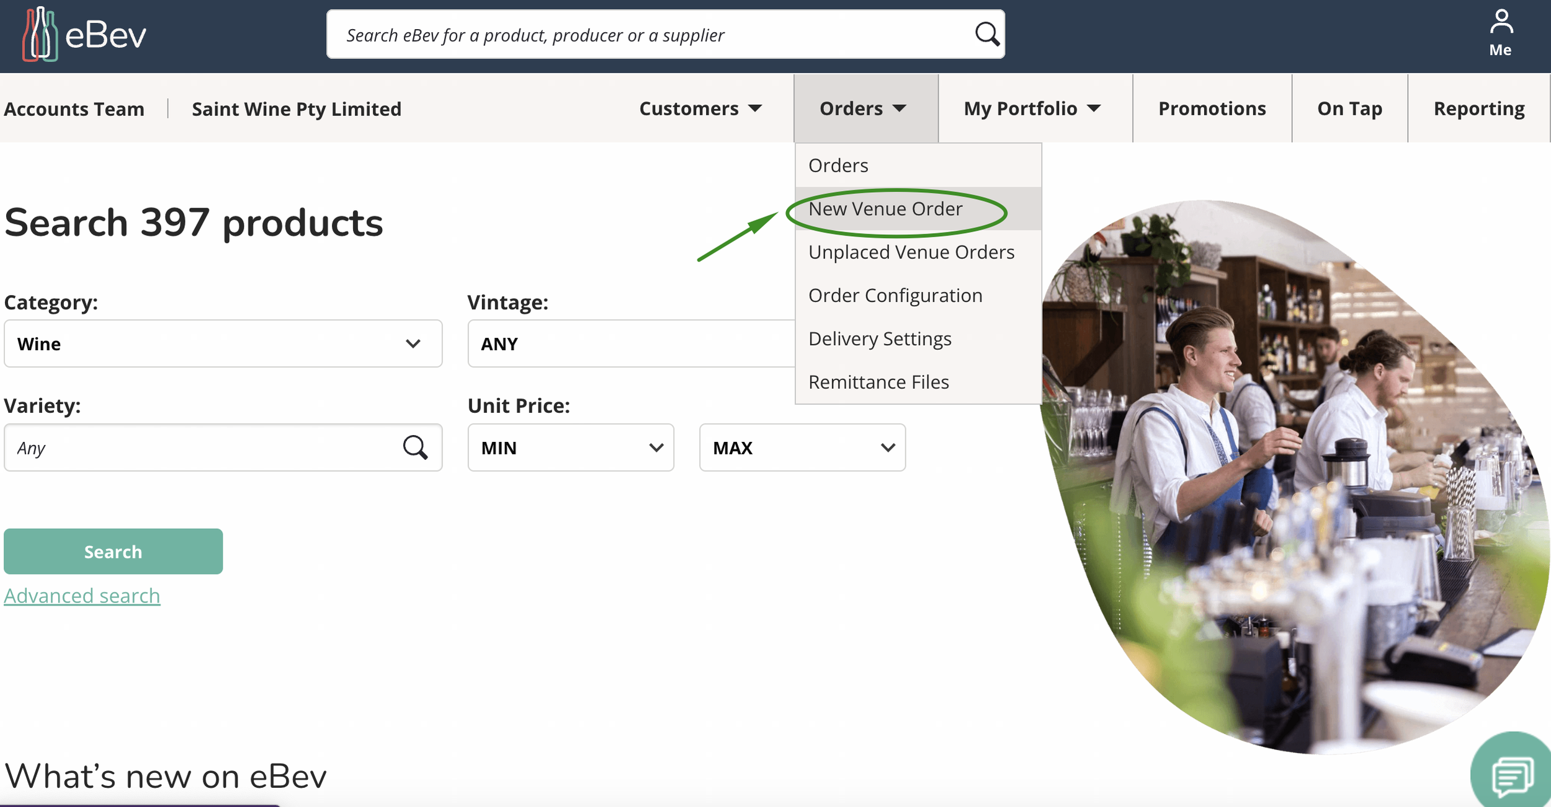This screenshot has width=1551, height=807.
Task: Go to the Promotions tab
Action: (1212, 108)
